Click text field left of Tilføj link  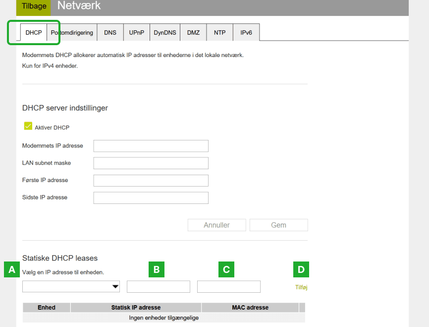[229, 286]
